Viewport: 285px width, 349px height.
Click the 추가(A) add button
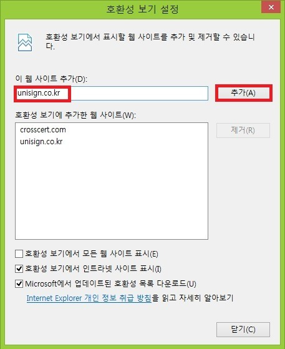click(x=243, y=93)
